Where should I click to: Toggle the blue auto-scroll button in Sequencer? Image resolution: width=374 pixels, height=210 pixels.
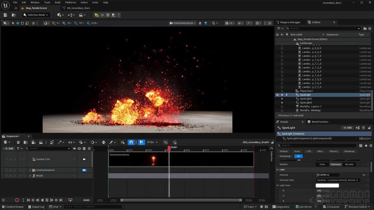click(x=142, y=142)
